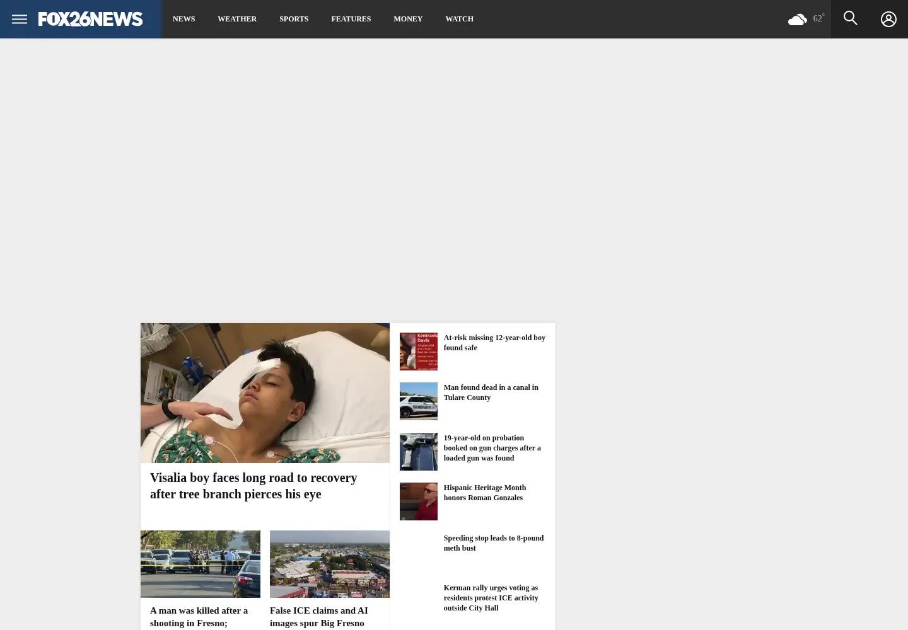This screenshot has width=908, height=630.
Task: Read '19-year-old on probation booked' story
Action: (492, 448)
